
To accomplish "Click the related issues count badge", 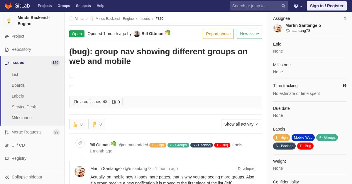I will 116,102.
